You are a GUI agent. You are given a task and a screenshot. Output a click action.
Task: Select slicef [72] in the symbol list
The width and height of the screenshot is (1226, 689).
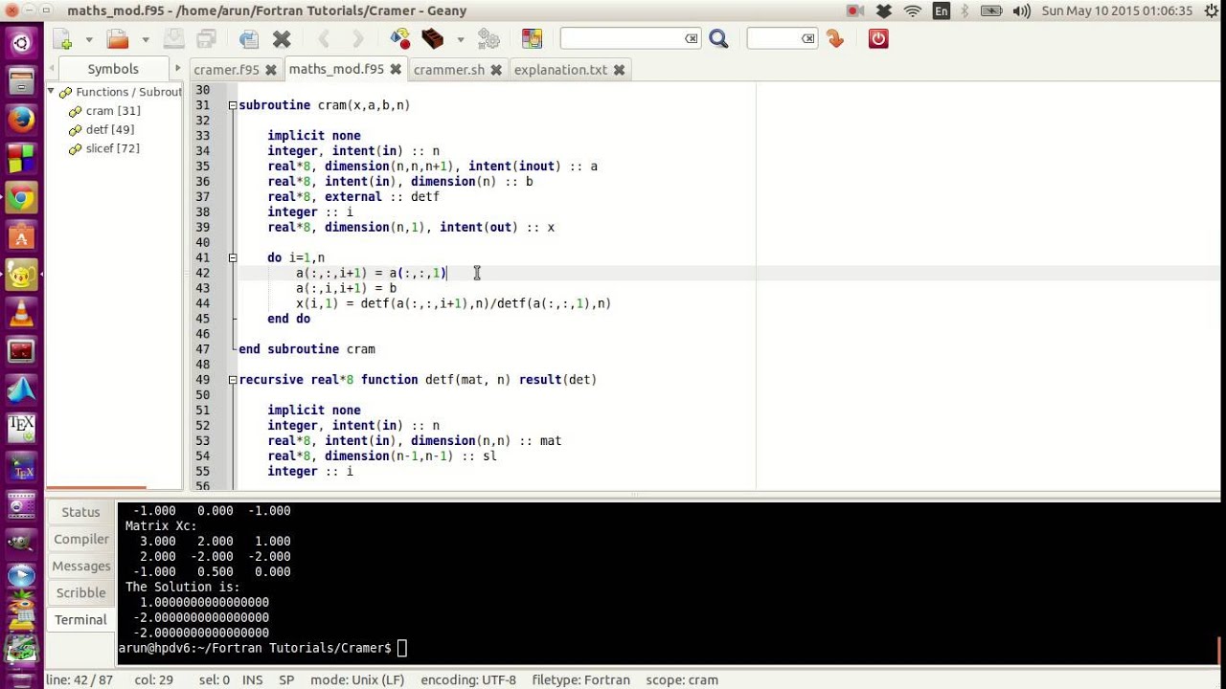(x=113, y=148)
